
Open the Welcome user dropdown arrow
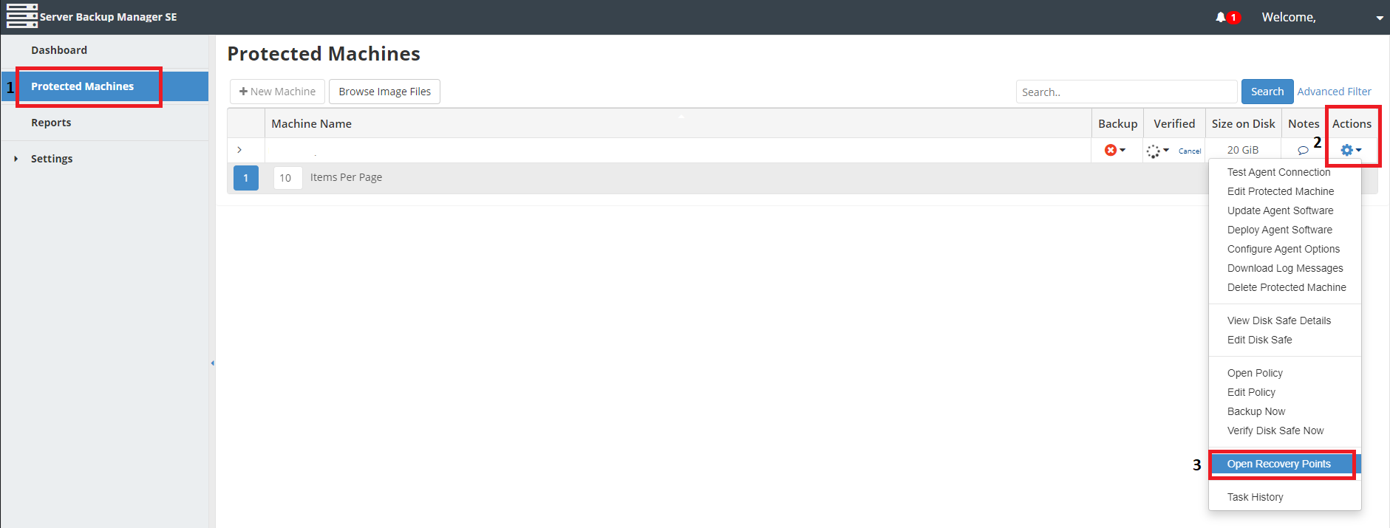1380,18
